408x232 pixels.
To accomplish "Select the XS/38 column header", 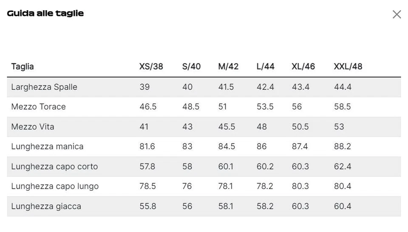I will click(151, 66).
